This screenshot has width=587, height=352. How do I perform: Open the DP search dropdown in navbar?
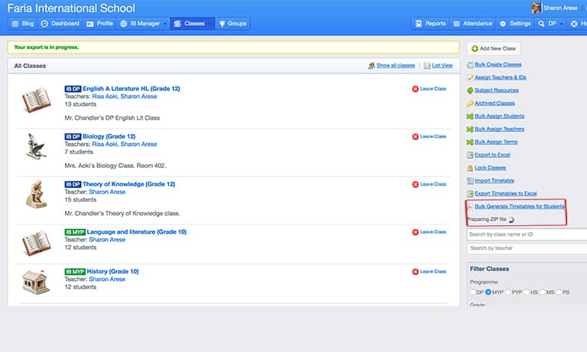click(x=550, y=24)
